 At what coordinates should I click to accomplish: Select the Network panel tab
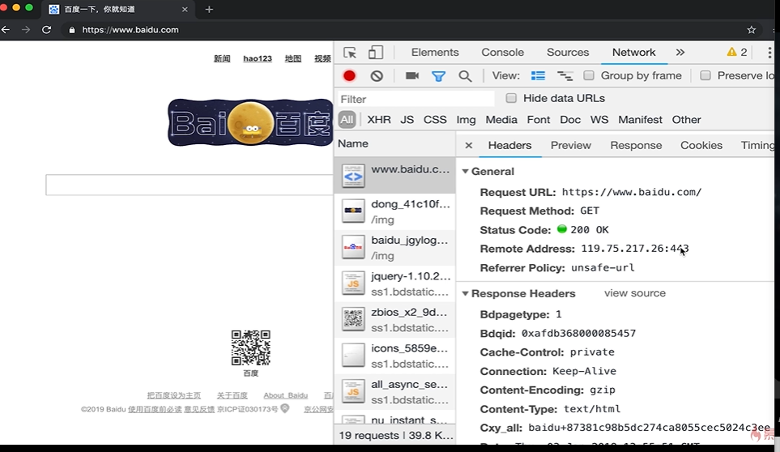click(x=633, y=52)
